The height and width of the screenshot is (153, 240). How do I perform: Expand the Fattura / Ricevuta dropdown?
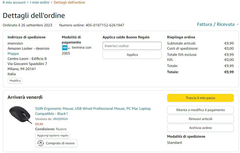click(x=216, y=24)
